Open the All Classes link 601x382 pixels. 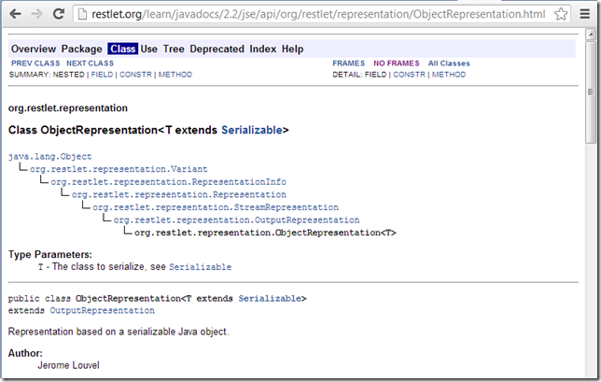(449, 64)
